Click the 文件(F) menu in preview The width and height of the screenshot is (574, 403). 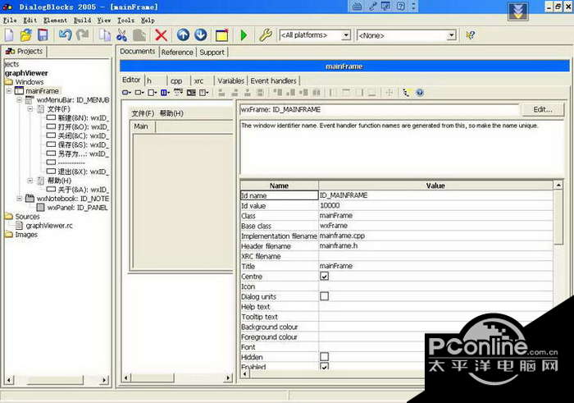click(143, 113)
